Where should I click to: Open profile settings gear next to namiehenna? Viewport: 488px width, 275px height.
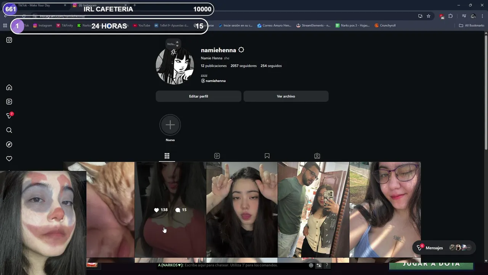241,50
